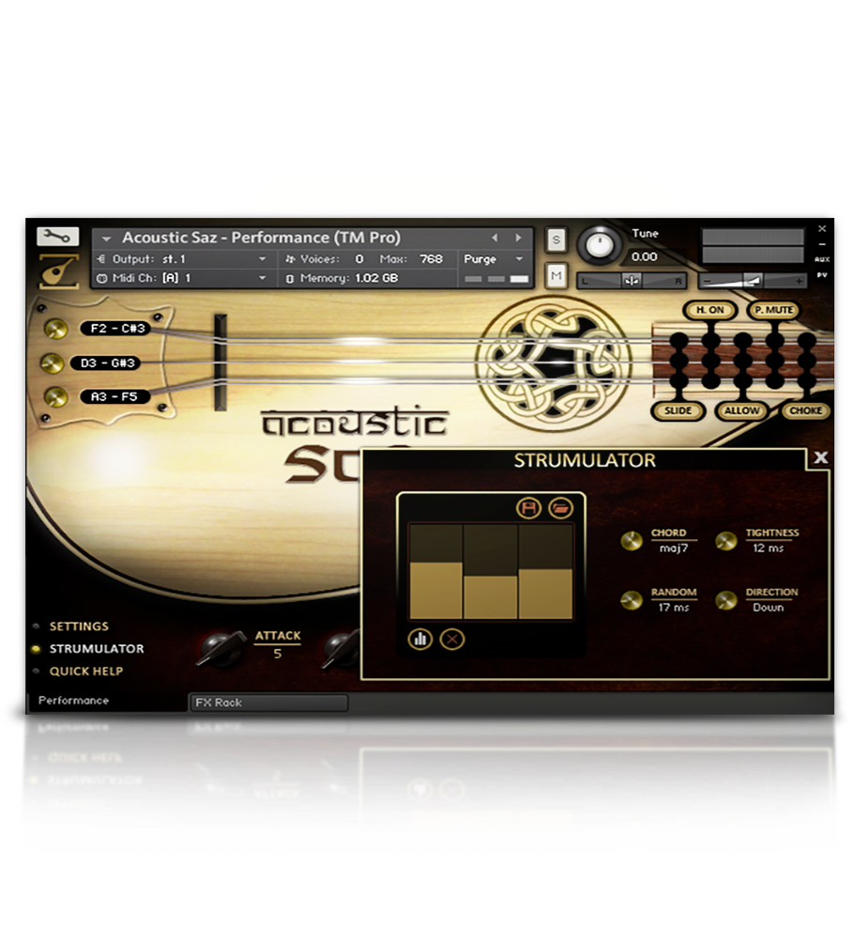Click the circled X clear pattern icon
The width and height of the screenshot is (855, 941).
pos(452,639)
